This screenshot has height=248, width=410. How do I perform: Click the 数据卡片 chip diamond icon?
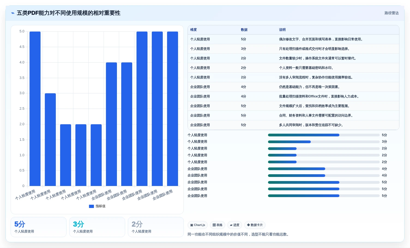[248, 225]
